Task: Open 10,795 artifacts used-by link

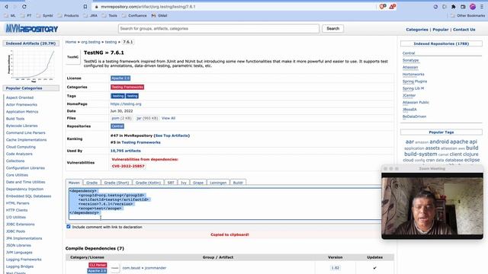Action: coord(125,151)
